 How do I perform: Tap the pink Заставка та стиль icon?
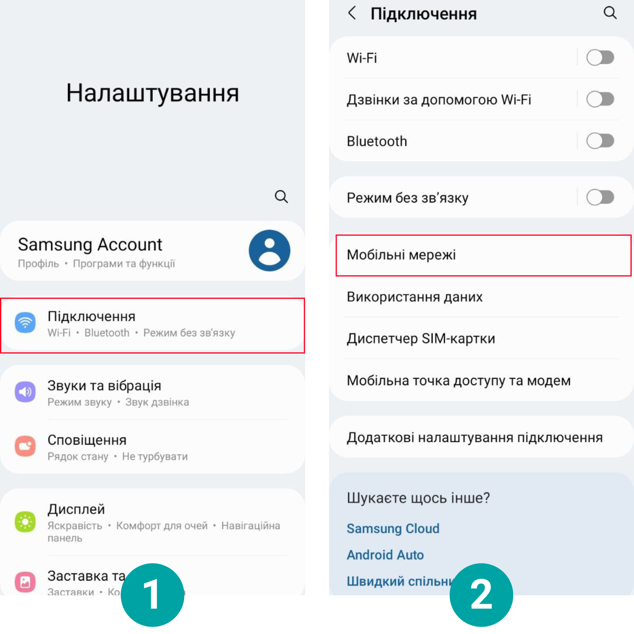pos(25,582)
